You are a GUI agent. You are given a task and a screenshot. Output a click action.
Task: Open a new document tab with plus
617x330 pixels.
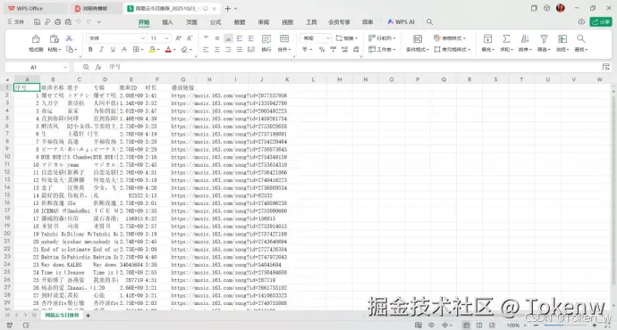(228, 8)
